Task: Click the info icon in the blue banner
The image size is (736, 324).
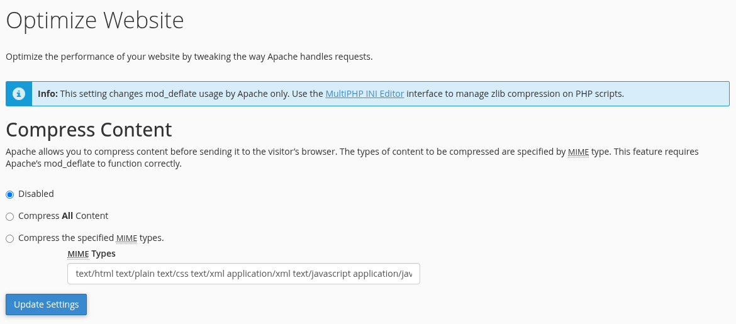Action: [x=19, y=94]
